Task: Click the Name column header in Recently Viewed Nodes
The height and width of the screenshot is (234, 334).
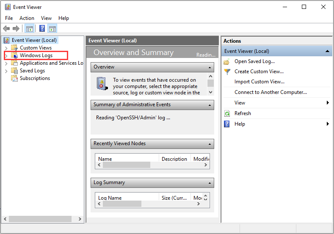Action: tap(105, 159)
